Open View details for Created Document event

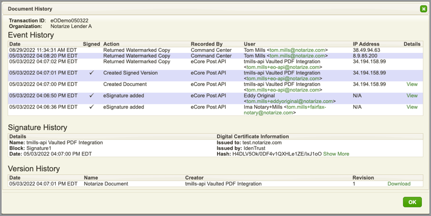coord(412,84)
